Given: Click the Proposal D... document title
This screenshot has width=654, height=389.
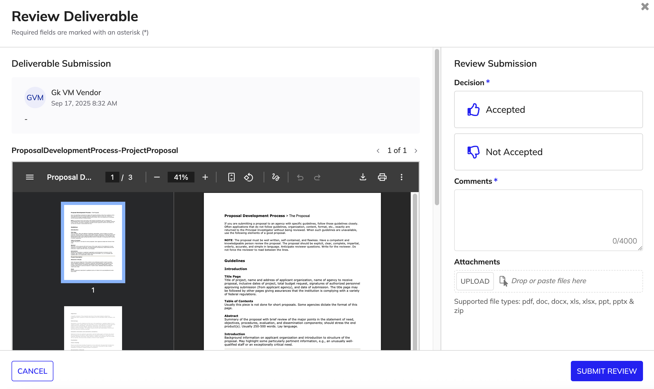Looking at the screenshot, I should (x=69, y=177).
